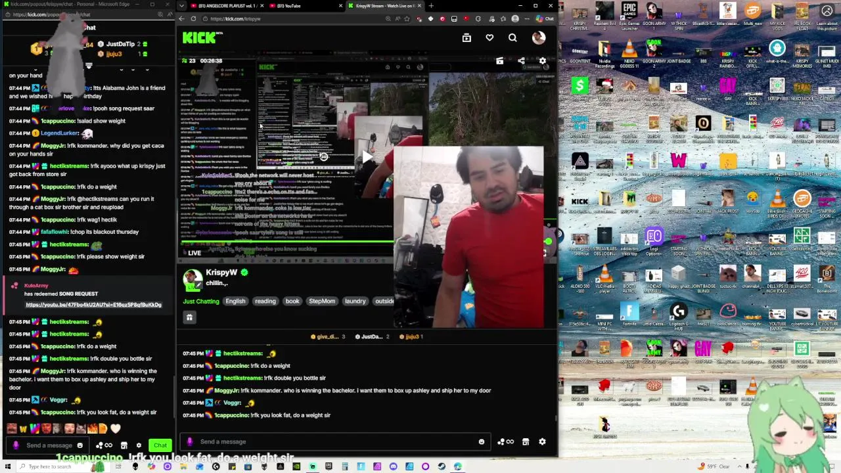Click the English language tag
The height and width of the screenshot is (473, 841).
pyautogui.click(x=235, y=302)
